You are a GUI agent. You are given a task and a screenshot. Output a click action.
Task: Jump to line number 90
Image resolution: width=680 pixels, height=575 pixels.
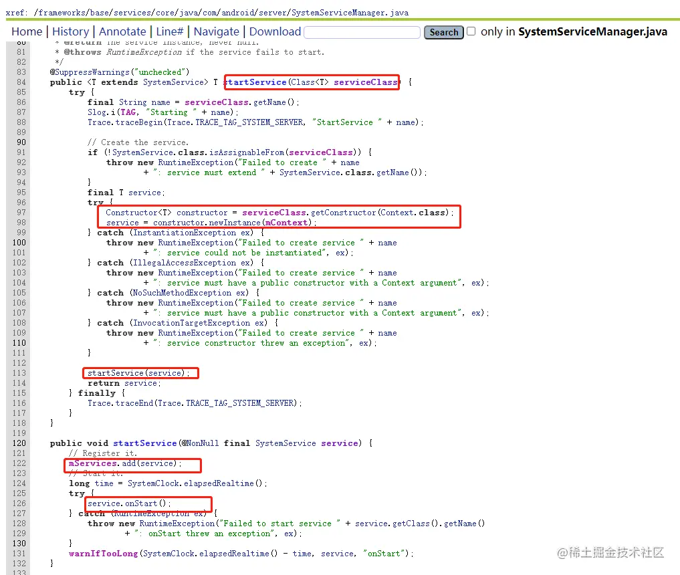point(21,142)
